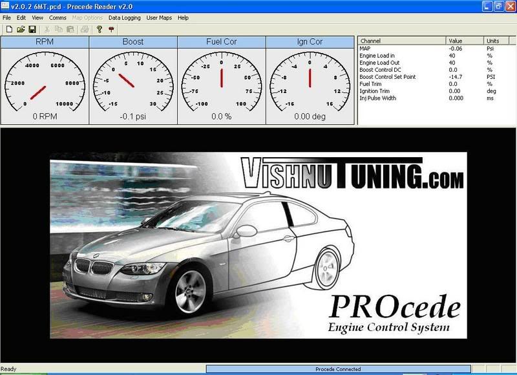Save the map using floppy disk icon
The image size is (517, 375).
tap(32, 29)
